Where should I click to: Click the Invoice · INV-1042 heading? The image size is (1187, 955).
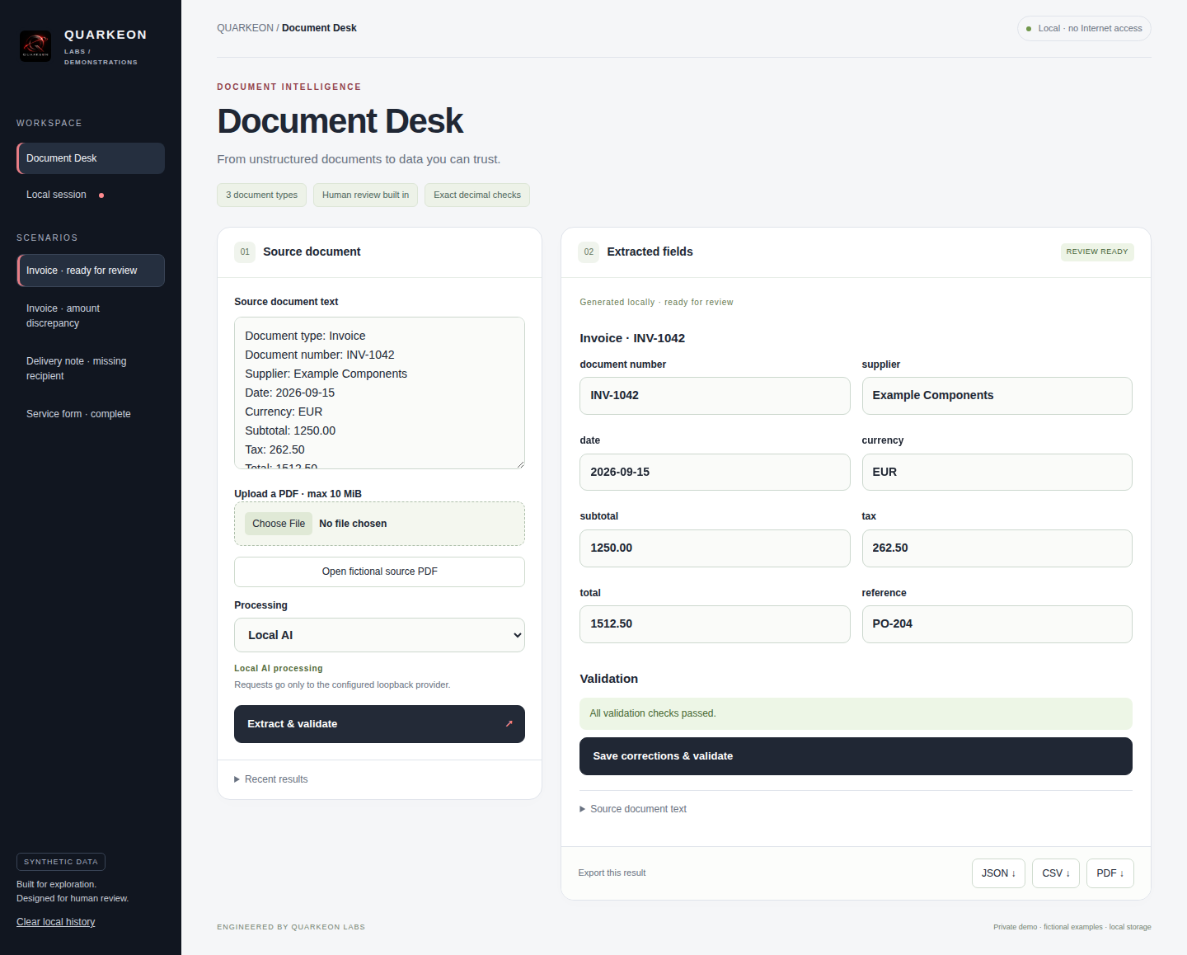click(x=632, y=338)
